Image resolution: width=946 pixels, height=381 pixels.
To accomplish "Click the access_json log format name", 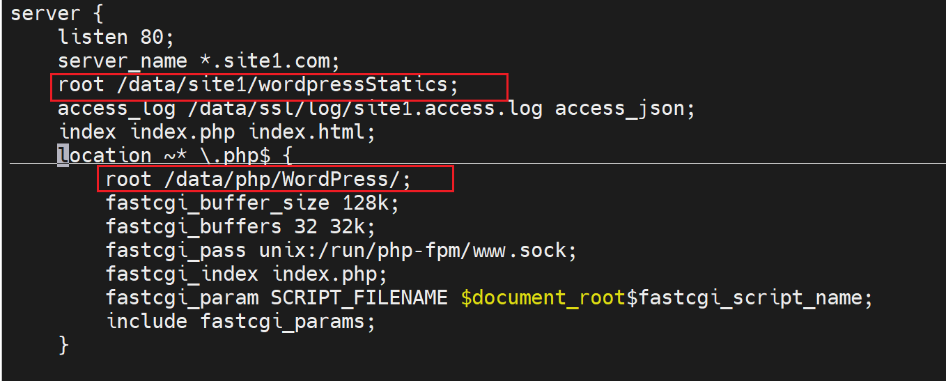I will 624,109.
